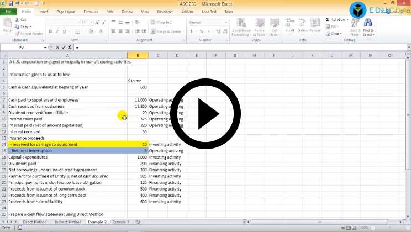This screenshot has height=232, width=411.
Task: Toggle Bold formatting
Action: 50,31
